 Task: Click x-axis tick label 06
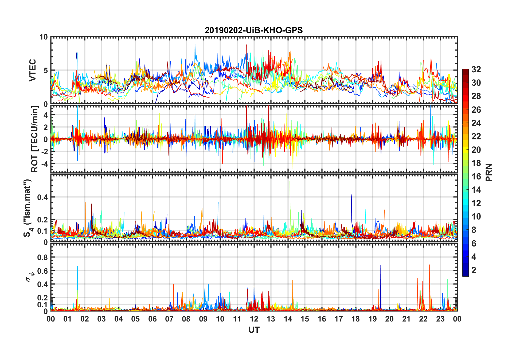[x=152, y=319]
